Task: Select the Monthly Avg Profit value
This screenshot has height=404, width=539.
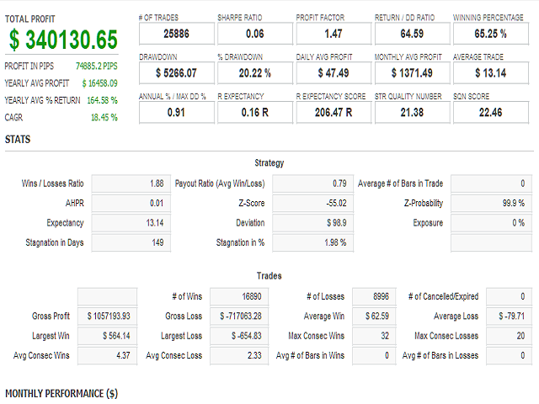Action: tap(409, 72)
